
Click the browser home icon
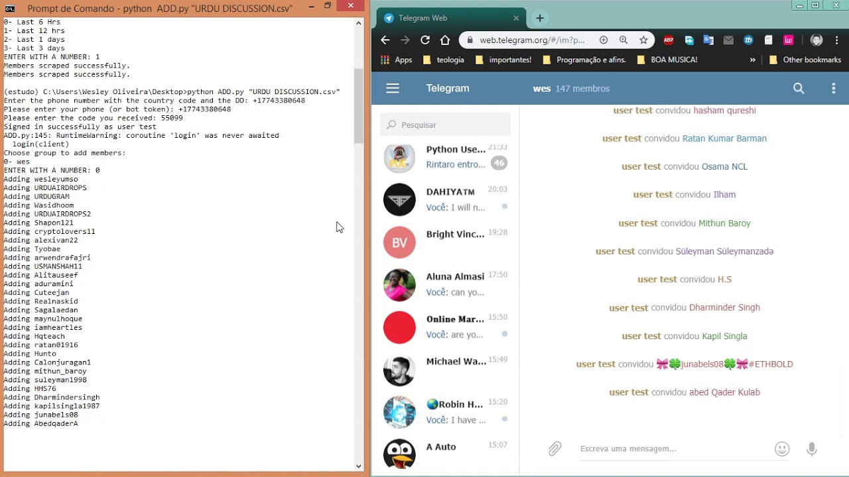pos(445,40)
